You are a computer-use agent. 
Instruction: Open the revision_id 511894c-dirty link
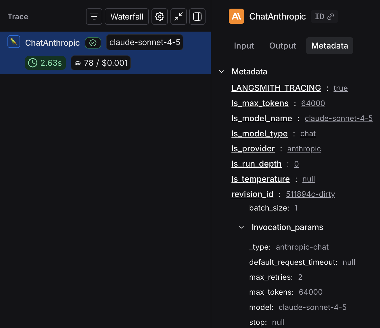tap(310, 194)
